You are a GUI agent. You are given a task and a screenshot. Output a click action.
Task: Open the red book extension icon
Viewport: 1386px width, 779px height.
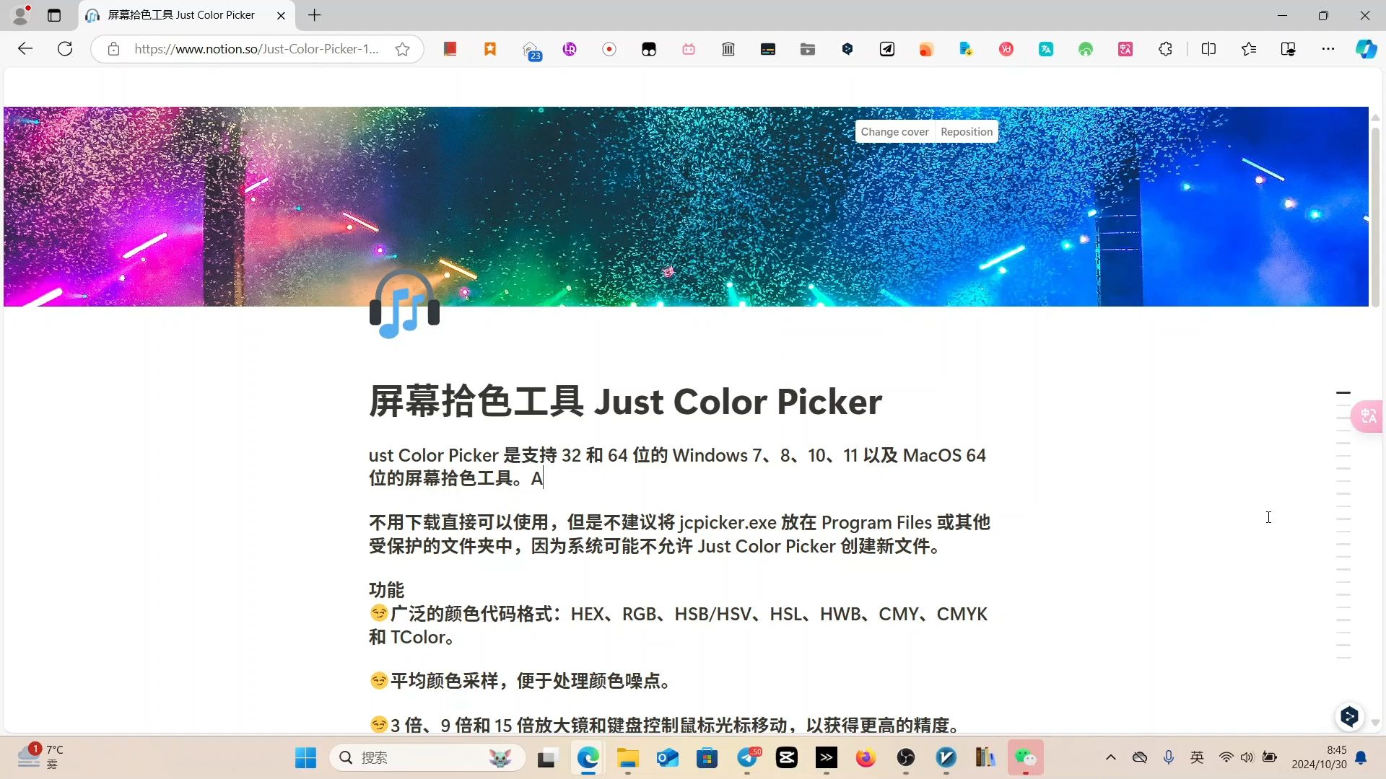coord(450,49)
